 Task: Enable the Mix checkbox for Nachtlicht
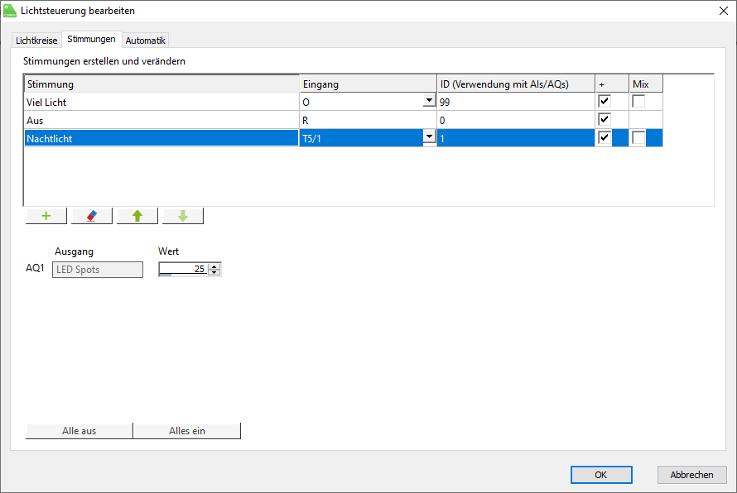638,137
